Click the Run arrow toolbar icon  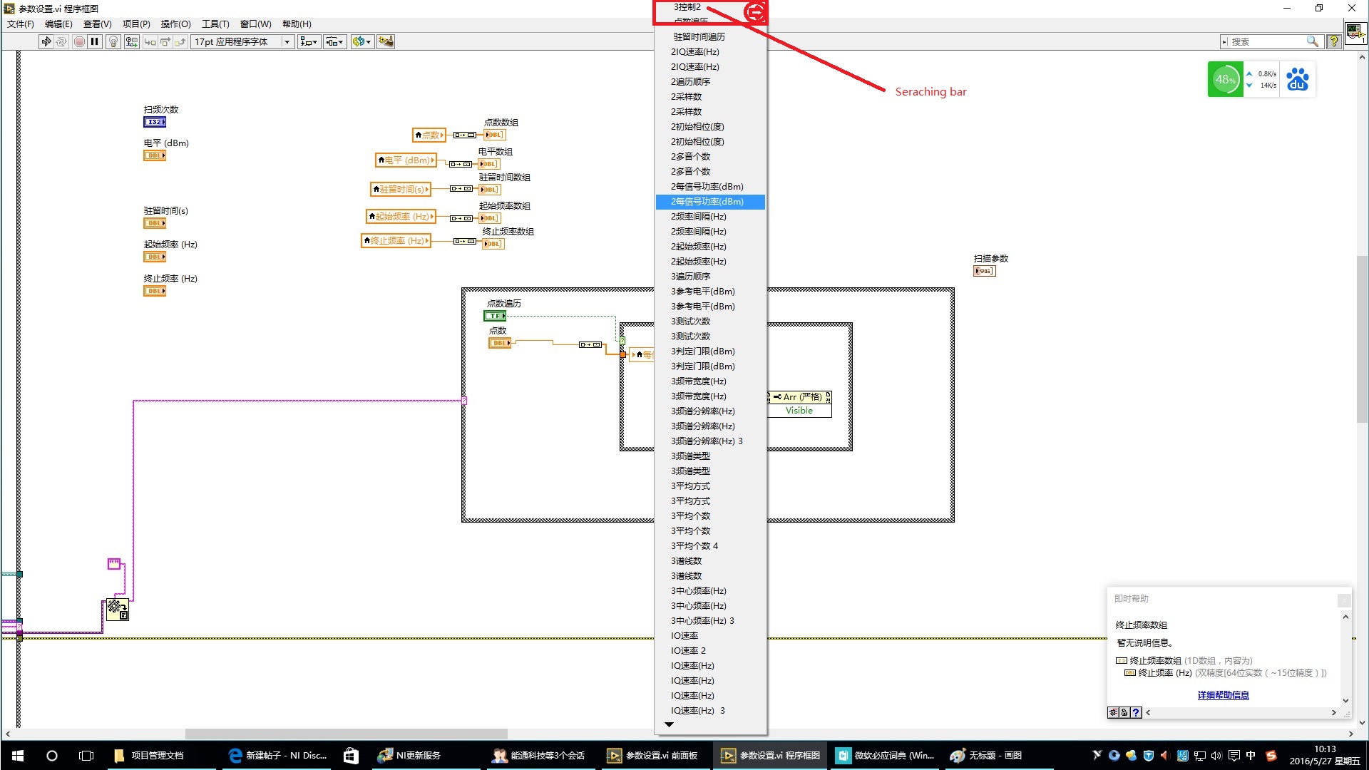coord(46,41)
